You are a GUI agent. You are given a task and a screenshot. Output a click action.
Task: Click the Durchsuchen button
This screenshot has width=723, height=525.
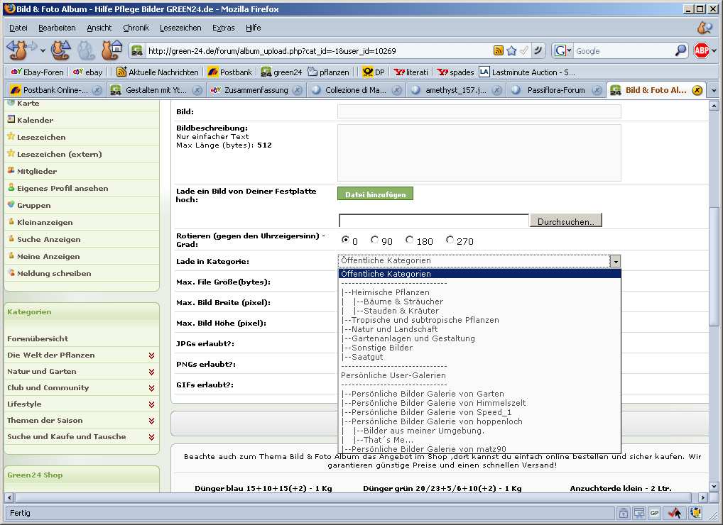tap(565, 221)
